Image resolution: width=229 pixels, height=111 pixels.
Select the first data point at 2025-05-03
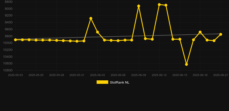[15, 40]
